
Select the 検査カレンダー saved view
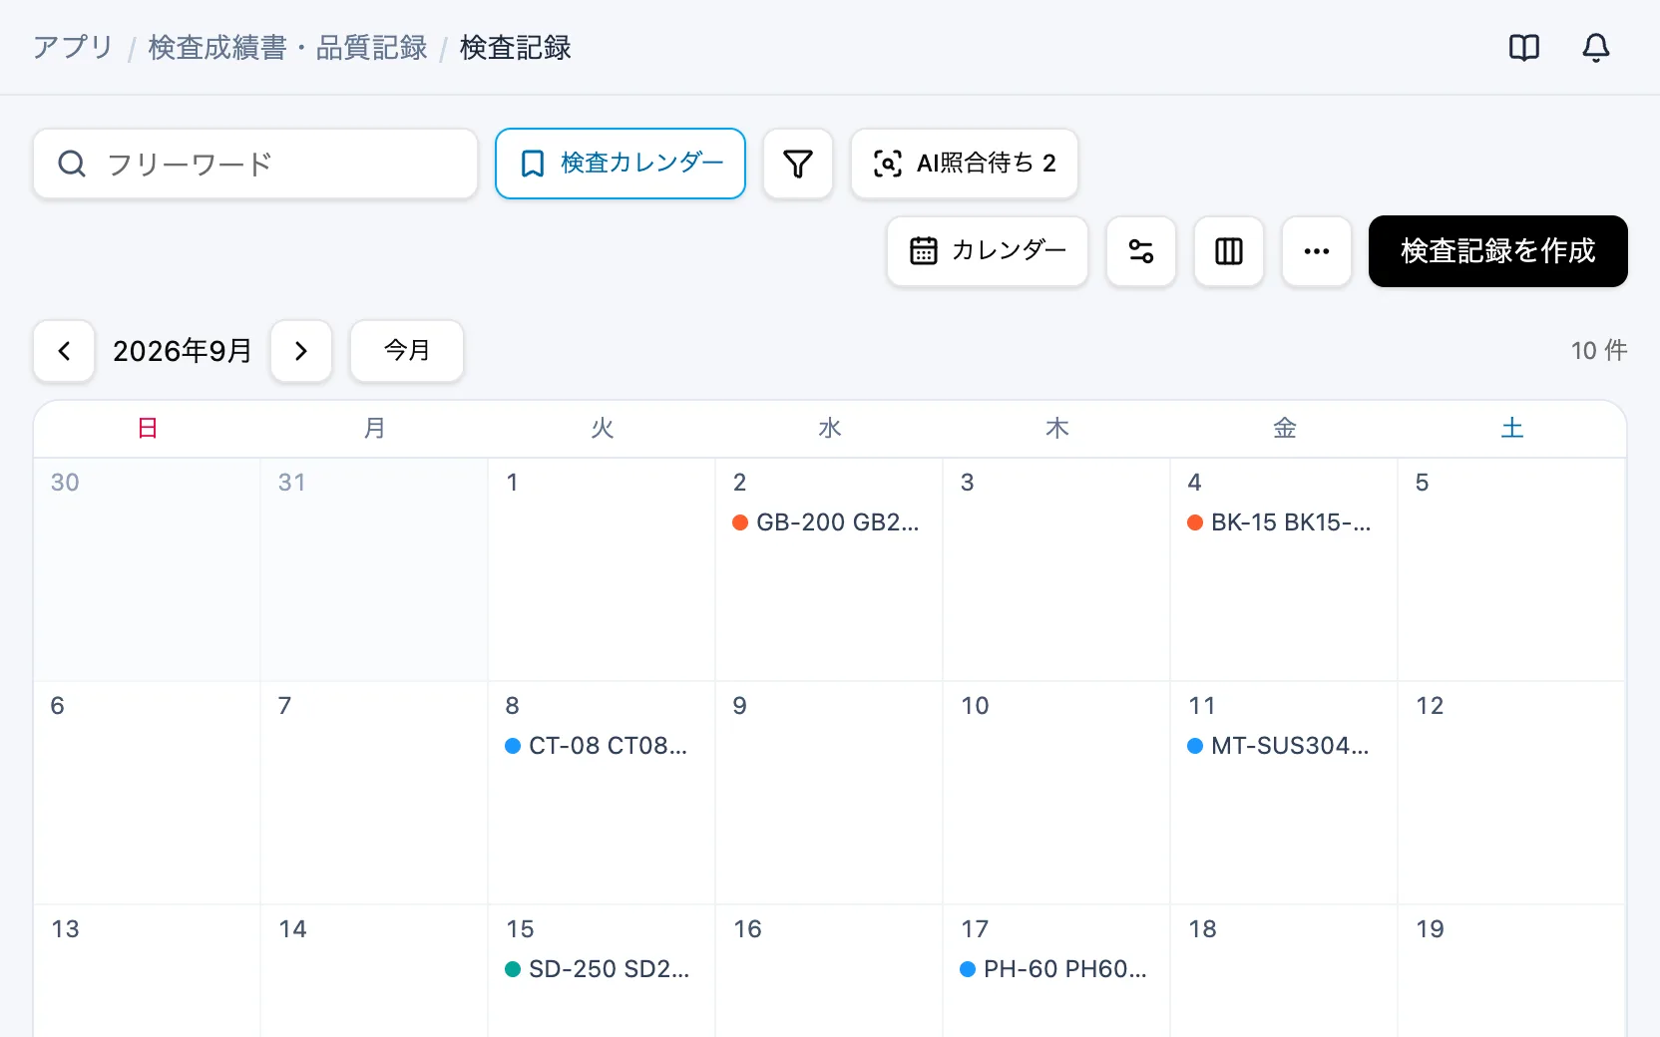pos(621,164)
